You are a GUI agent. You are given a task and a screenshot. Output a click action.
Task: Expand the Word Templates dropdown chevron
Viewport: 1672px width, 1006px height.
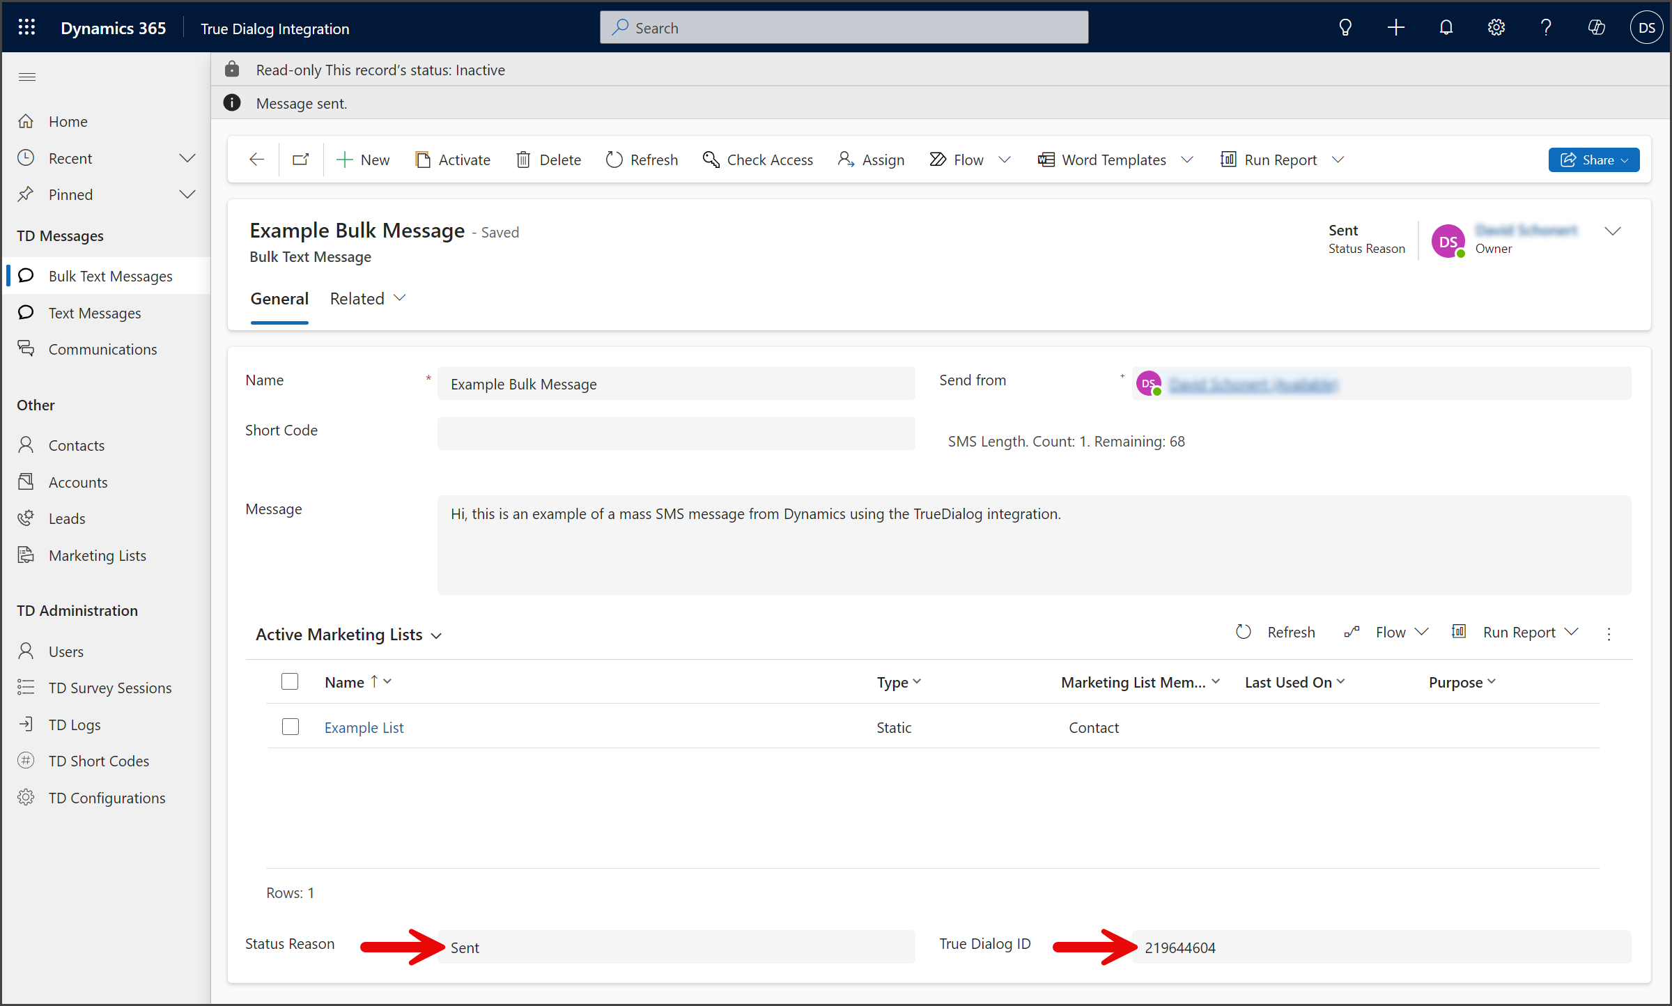(1187, 160)
